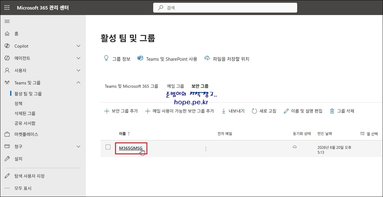
Task: Click the cloud sync status icon in M365GMSG row
Action: coord(295,147)
